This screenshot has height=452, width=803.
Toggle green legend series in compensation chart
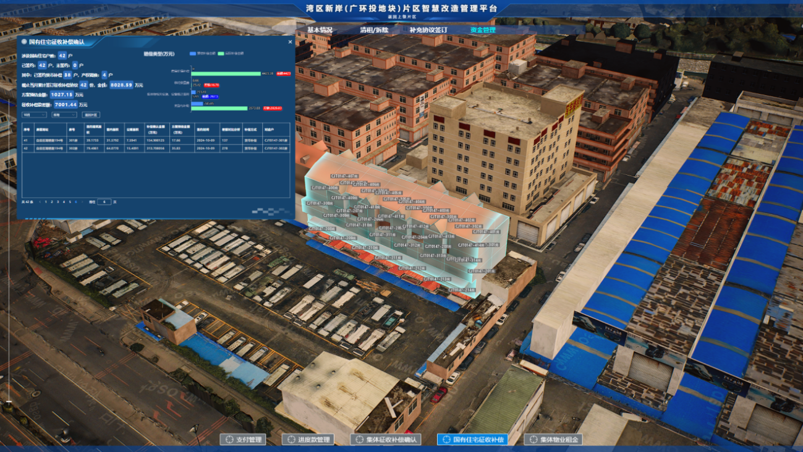(x=221, y=54)
